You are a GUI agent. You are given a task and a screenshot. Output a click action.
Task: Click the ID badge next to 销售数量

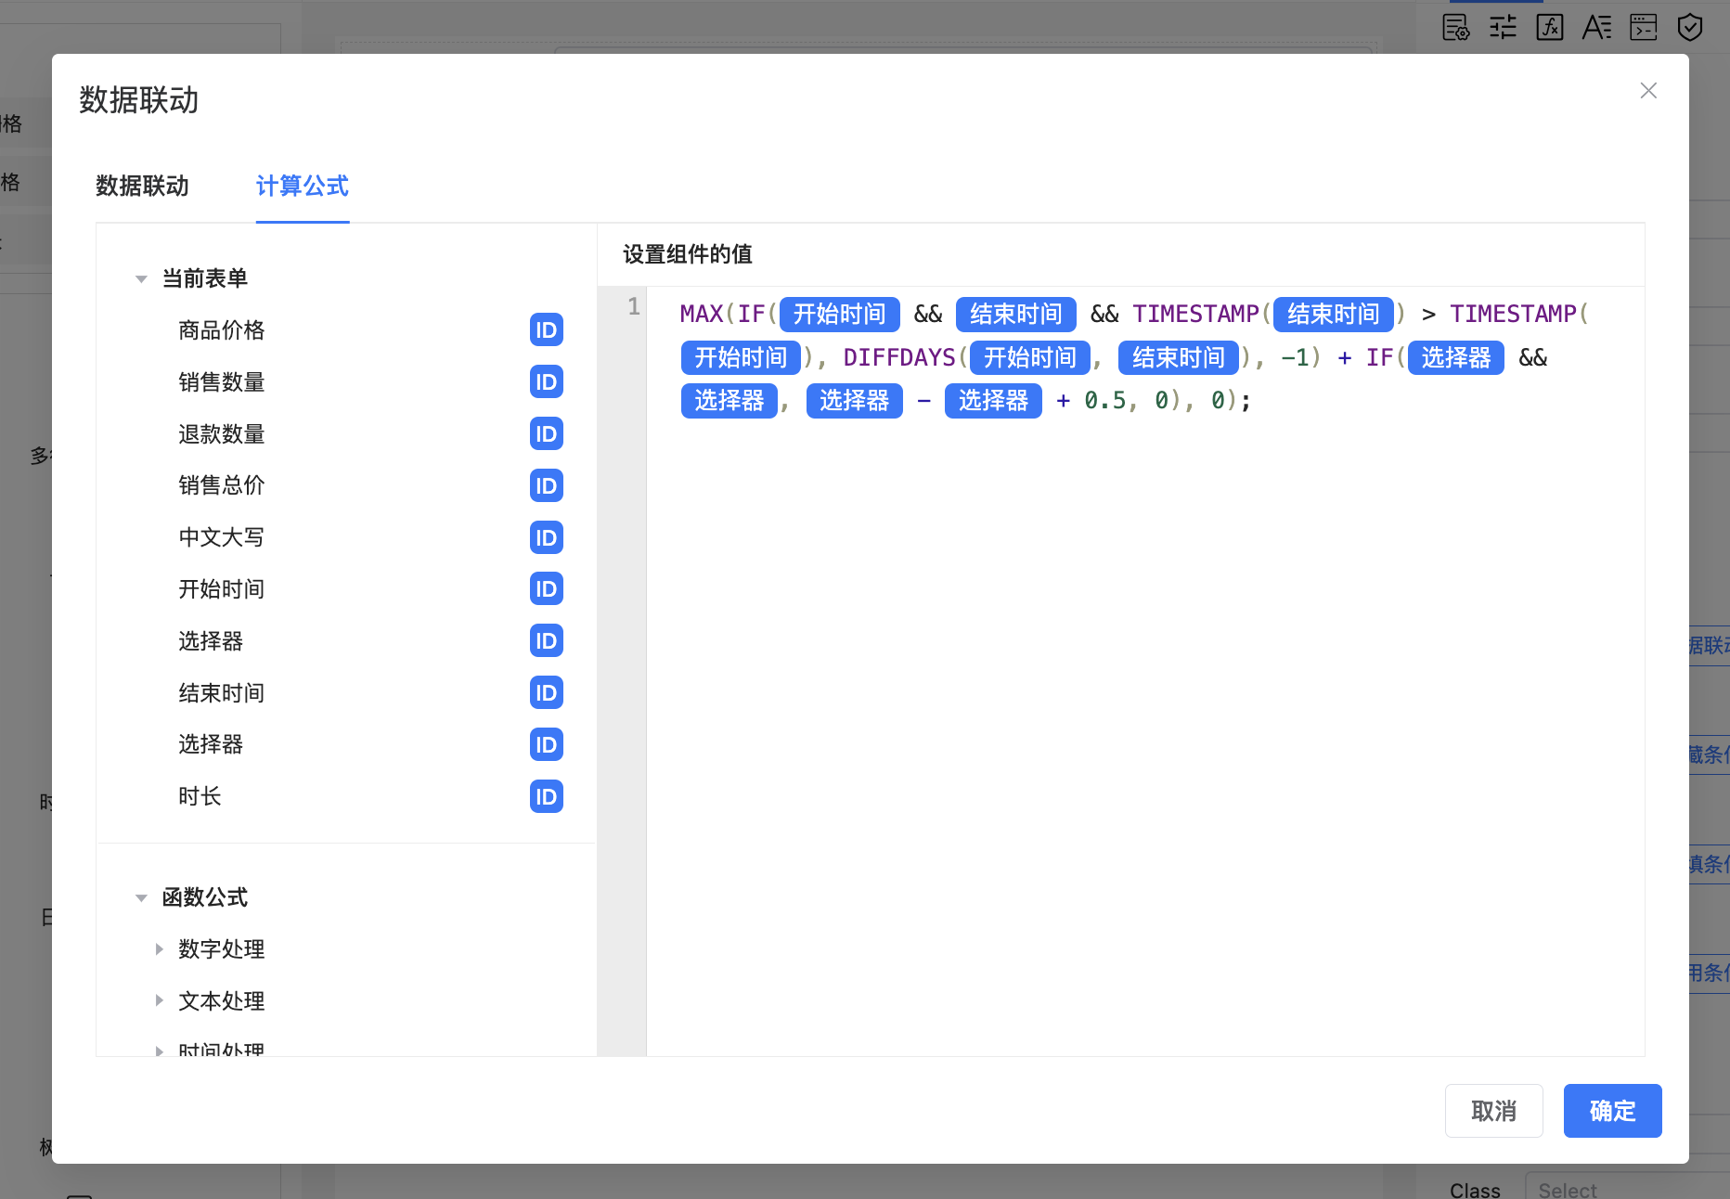[x=546, y=382]
